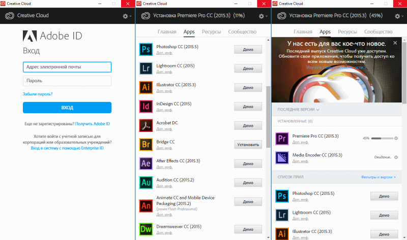Close the new release promo banner
The width and height of the screenshot is (407, 240).
pos(395,43)
